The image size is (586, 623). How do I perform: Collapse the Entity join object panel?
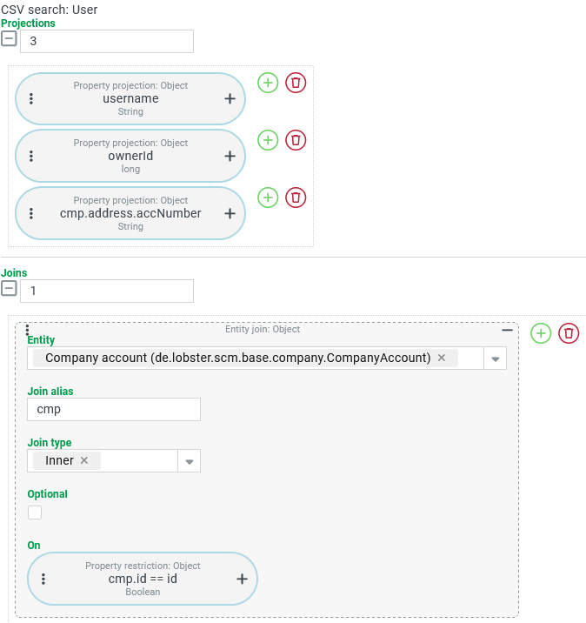(507, 331)
